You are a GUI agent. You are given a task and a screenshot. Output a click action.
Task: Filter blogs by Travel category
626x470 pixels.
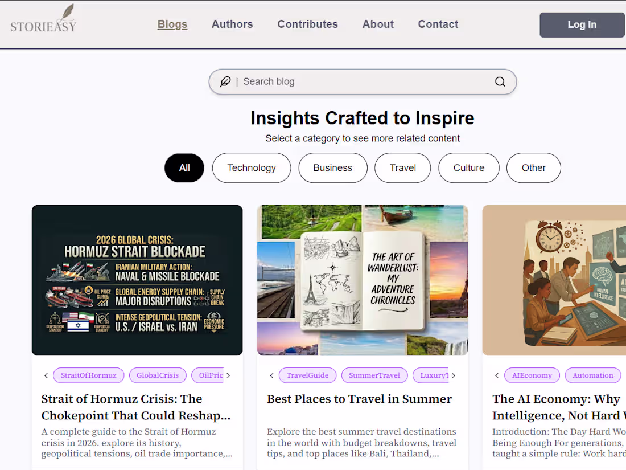[402, 168]
